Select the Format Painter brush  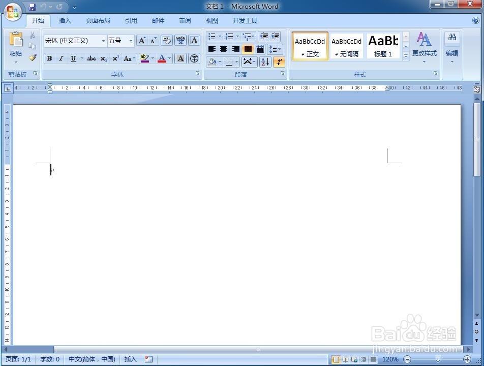coord(33,57)
